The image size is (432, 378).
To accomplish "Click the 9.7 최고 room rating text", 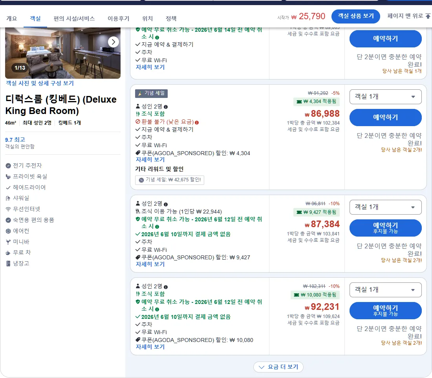I will tap(15, 139).
